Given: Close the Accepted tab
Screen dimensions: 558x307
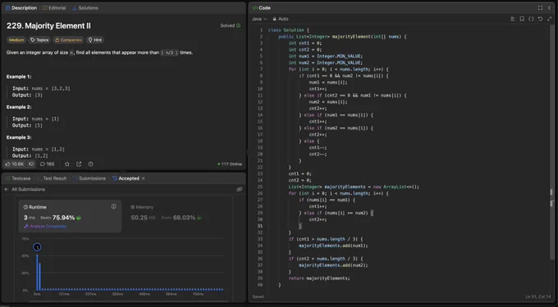Looking at the screenshot, I should coord(143,178).
